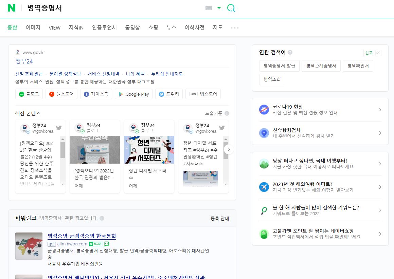This screenshot has width=394, height=279.
Task: Select related keyword 병역확인서
Action: coord(358,66)
